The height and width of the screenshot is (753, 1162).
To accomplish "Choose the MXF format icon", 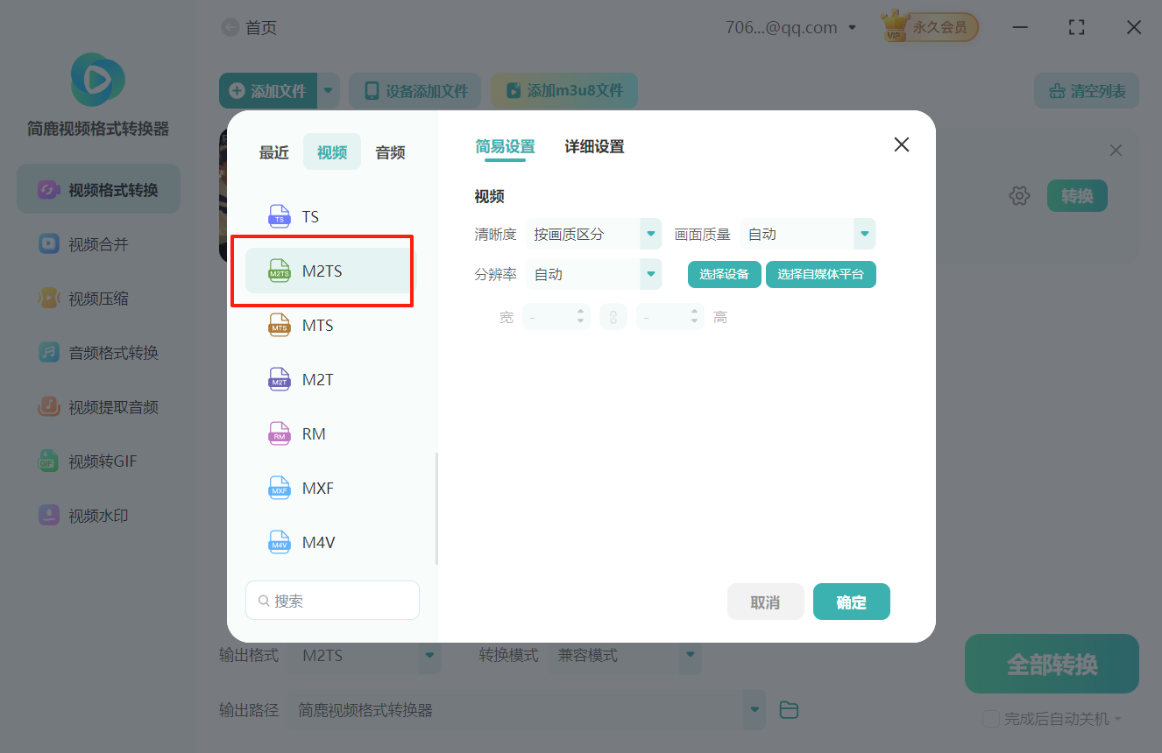I will pos(280,488).
